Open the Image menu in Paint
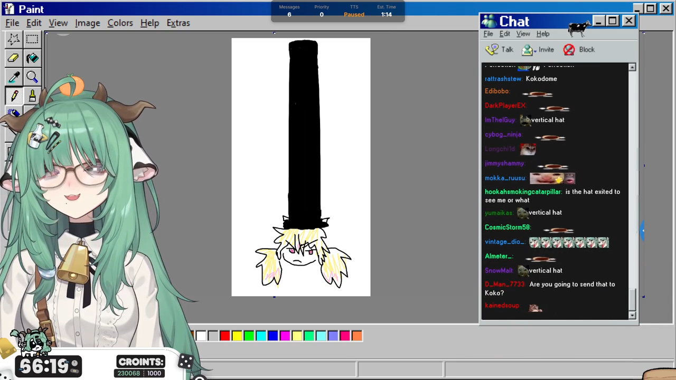This screenshot has width=676, height=380. coord(87,23)
